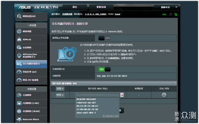Select roborock-wm-a63 from client list
The image size is (199, 124).
point(86,103)
